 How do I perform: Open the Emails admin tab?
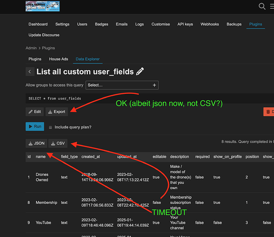[122, 24]
